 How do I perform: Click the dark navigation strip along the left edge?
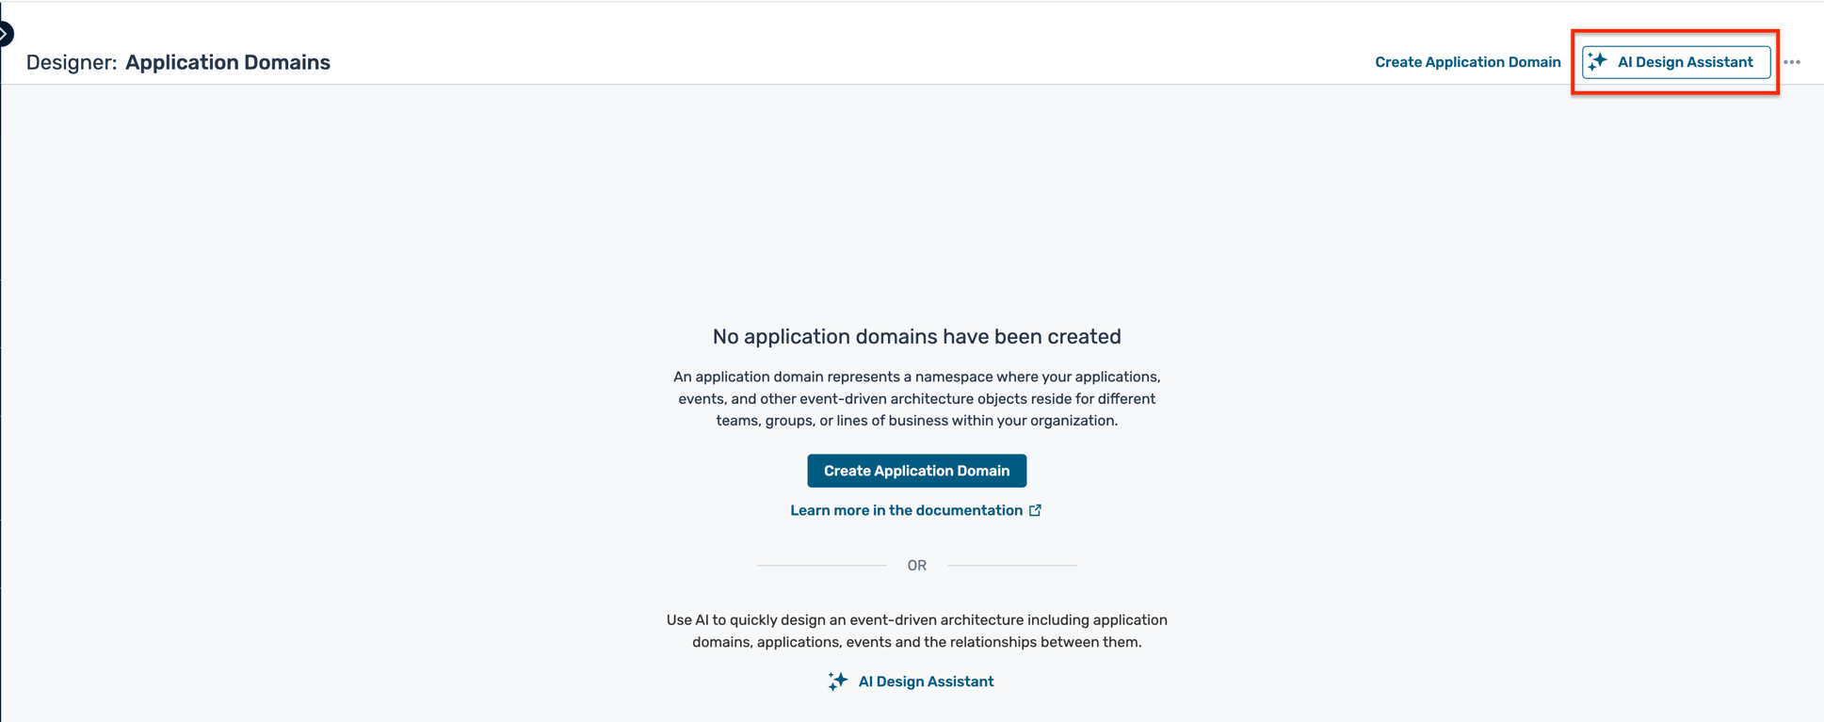pyautogui.click(x=1, y=377)
